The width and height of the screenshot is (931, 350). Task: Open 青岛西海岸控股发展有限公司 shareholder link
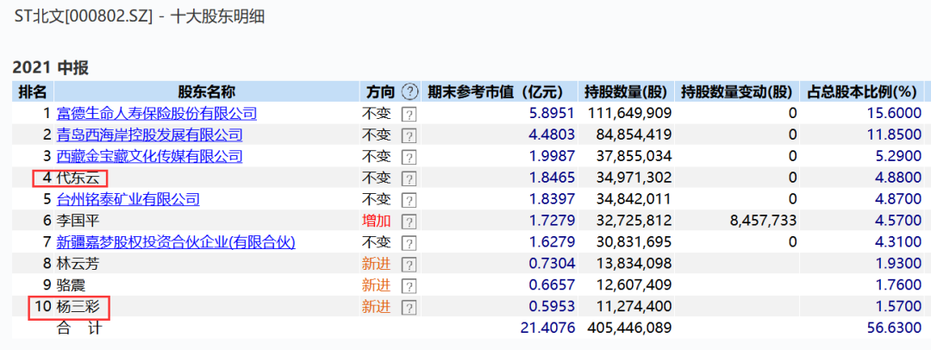coord(149,134)
